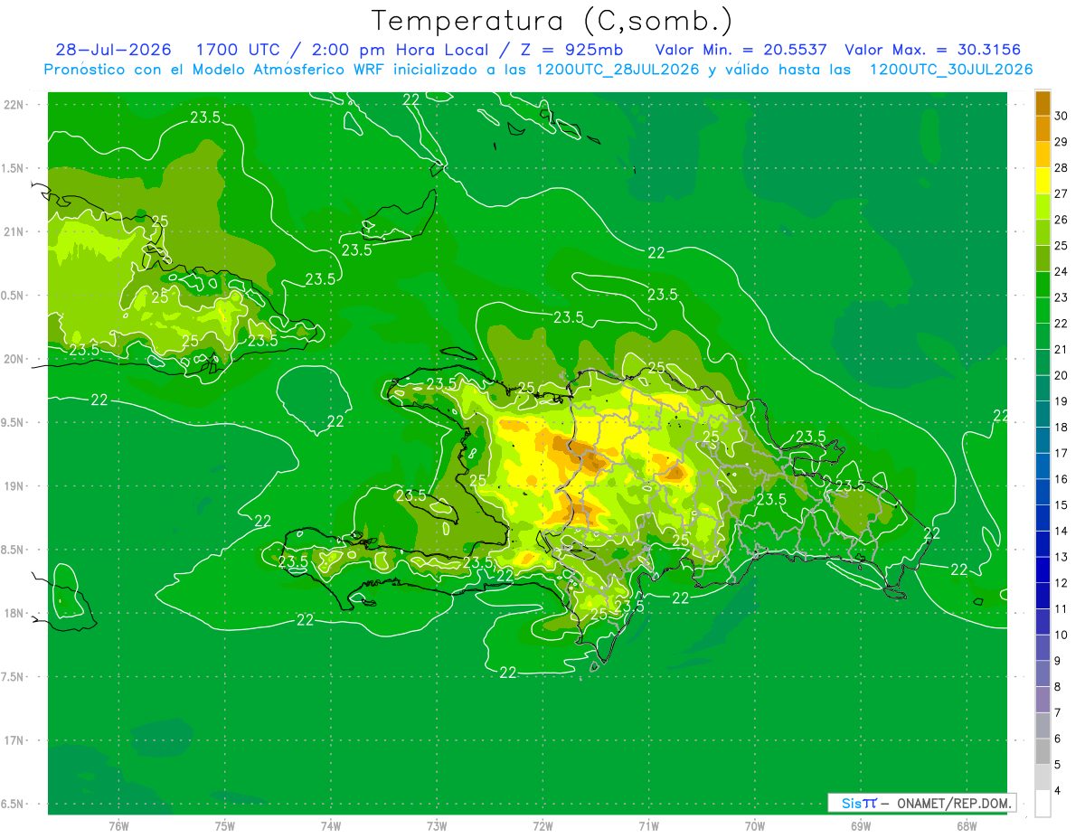Click the 22N latitude axis label
Image resolution: width=1085 pixels, height=838 pixels.
click(15, 105)
